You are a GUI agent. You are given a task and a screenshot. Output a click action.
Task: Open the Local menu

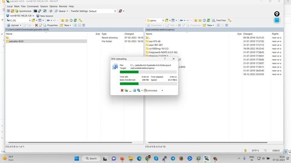10,6
